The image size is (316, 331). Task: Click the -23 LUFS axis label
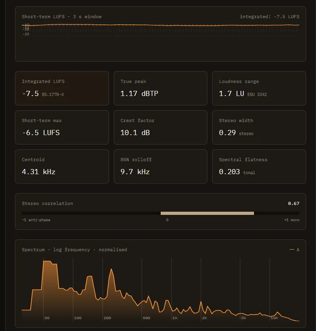26,34
